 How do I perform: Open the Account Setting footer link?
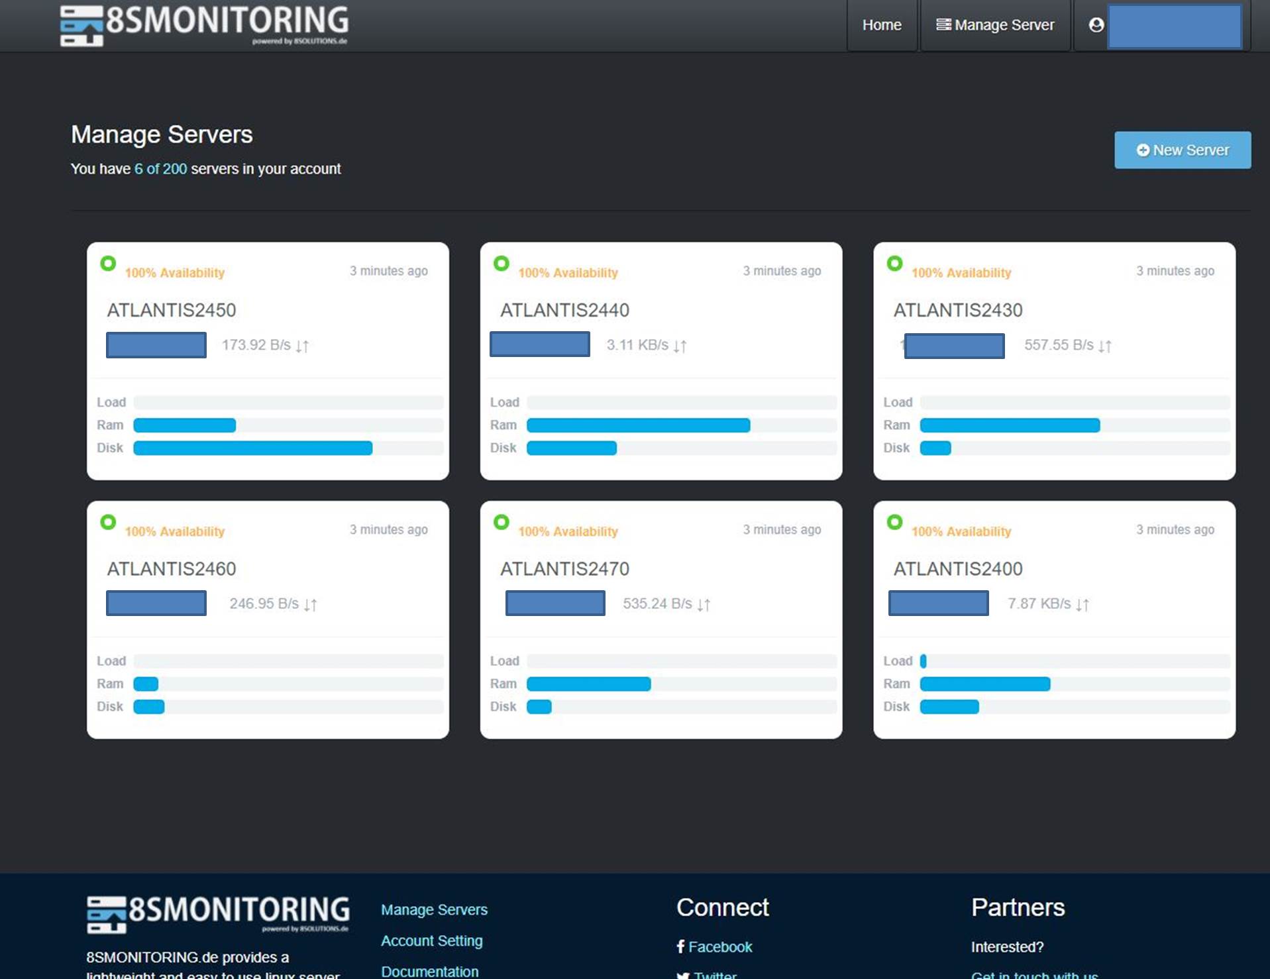[431, 941]
